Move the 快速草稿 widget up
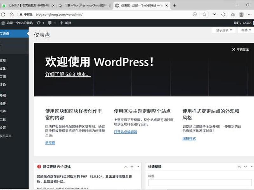The image size is (254, 190). (239, 167)
